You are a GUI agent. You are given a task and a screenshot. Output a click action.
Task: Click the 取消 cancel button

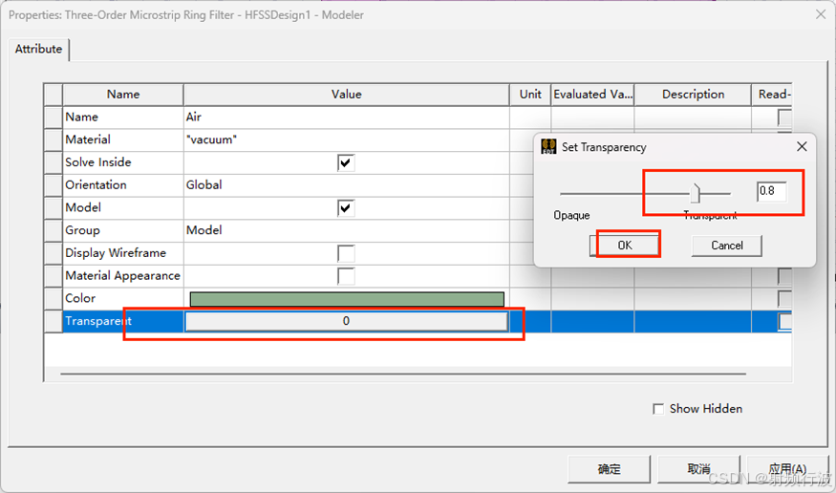[698, 469]
